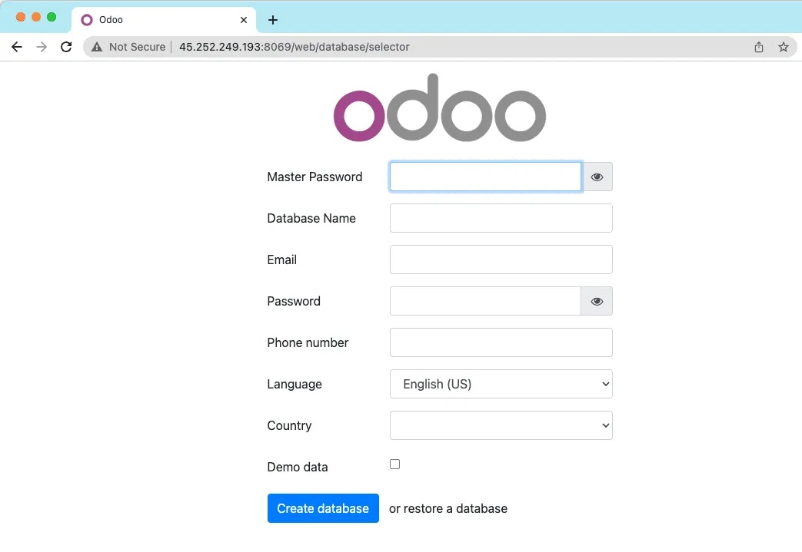Toggle visibility of the Password field
Image resolution: width=802 pixels, height=552 pixels.
coord(597,301)
